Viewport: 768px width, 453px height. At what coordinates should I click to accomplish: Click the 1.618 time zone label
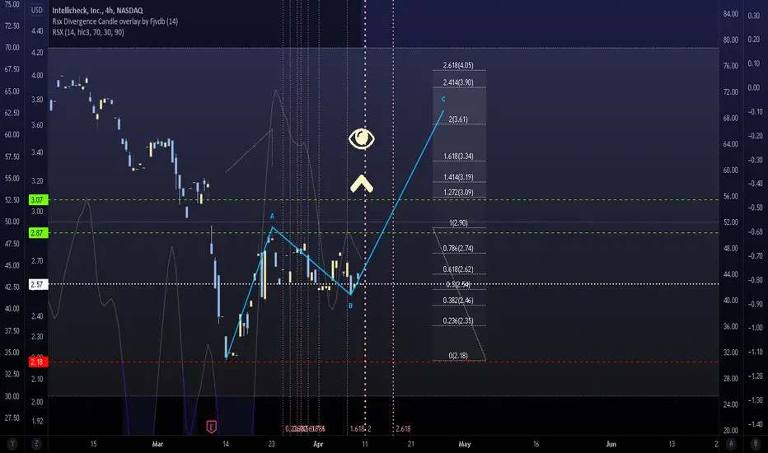(x=357, y=428)
